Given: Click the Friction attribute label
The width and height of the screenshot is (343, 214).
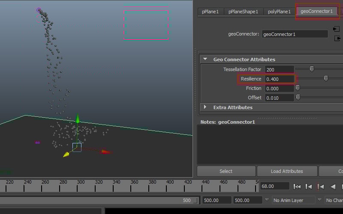Looking at the screenshot, I should pos(253,88).
